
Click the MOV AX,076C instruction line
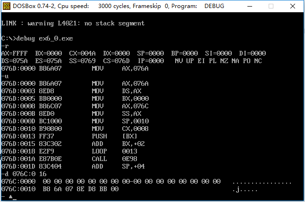coord(75,106)
